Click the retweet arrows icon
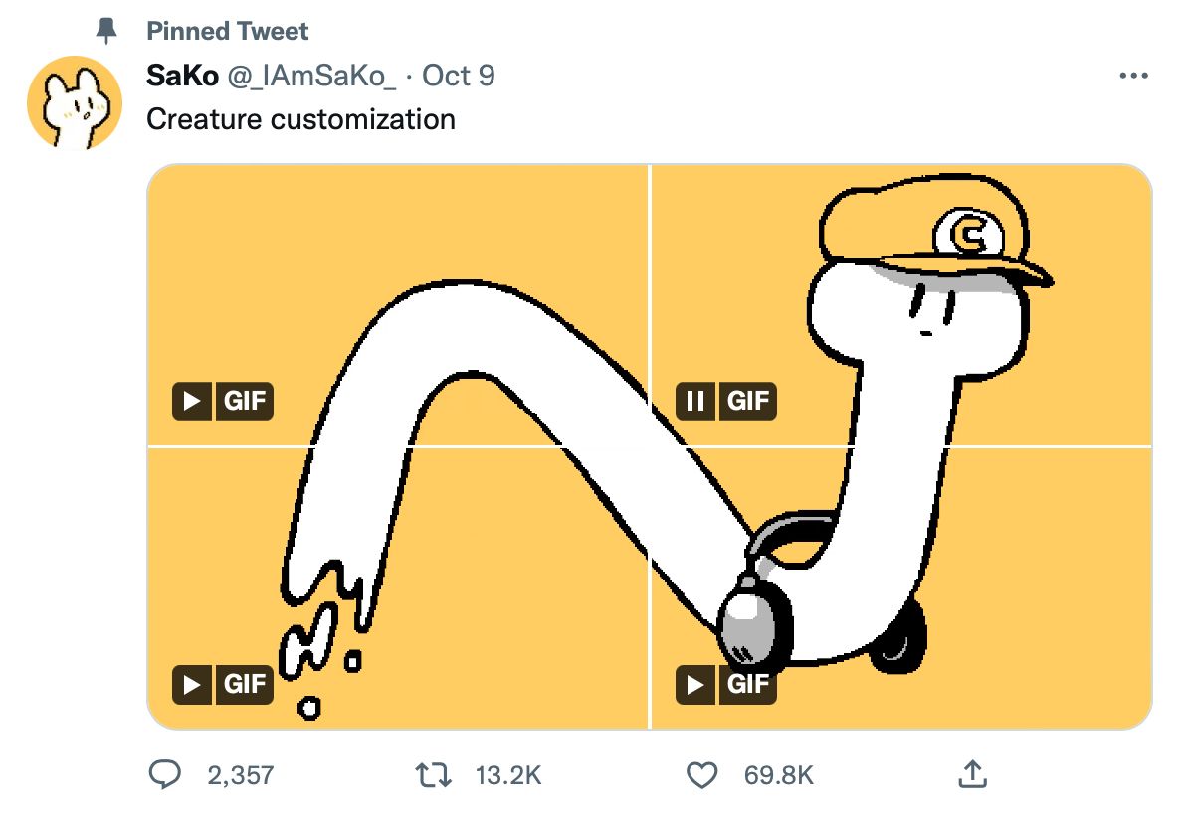The height and width of the screenshot is (829, 1184). 434,775
